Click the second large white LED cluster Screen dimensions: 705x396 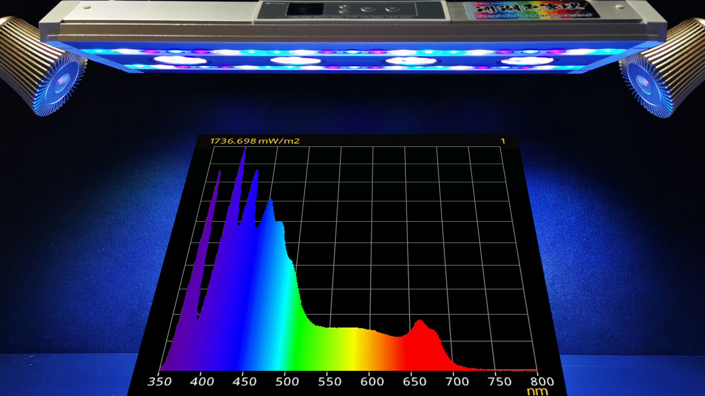[x=296, y=61]
